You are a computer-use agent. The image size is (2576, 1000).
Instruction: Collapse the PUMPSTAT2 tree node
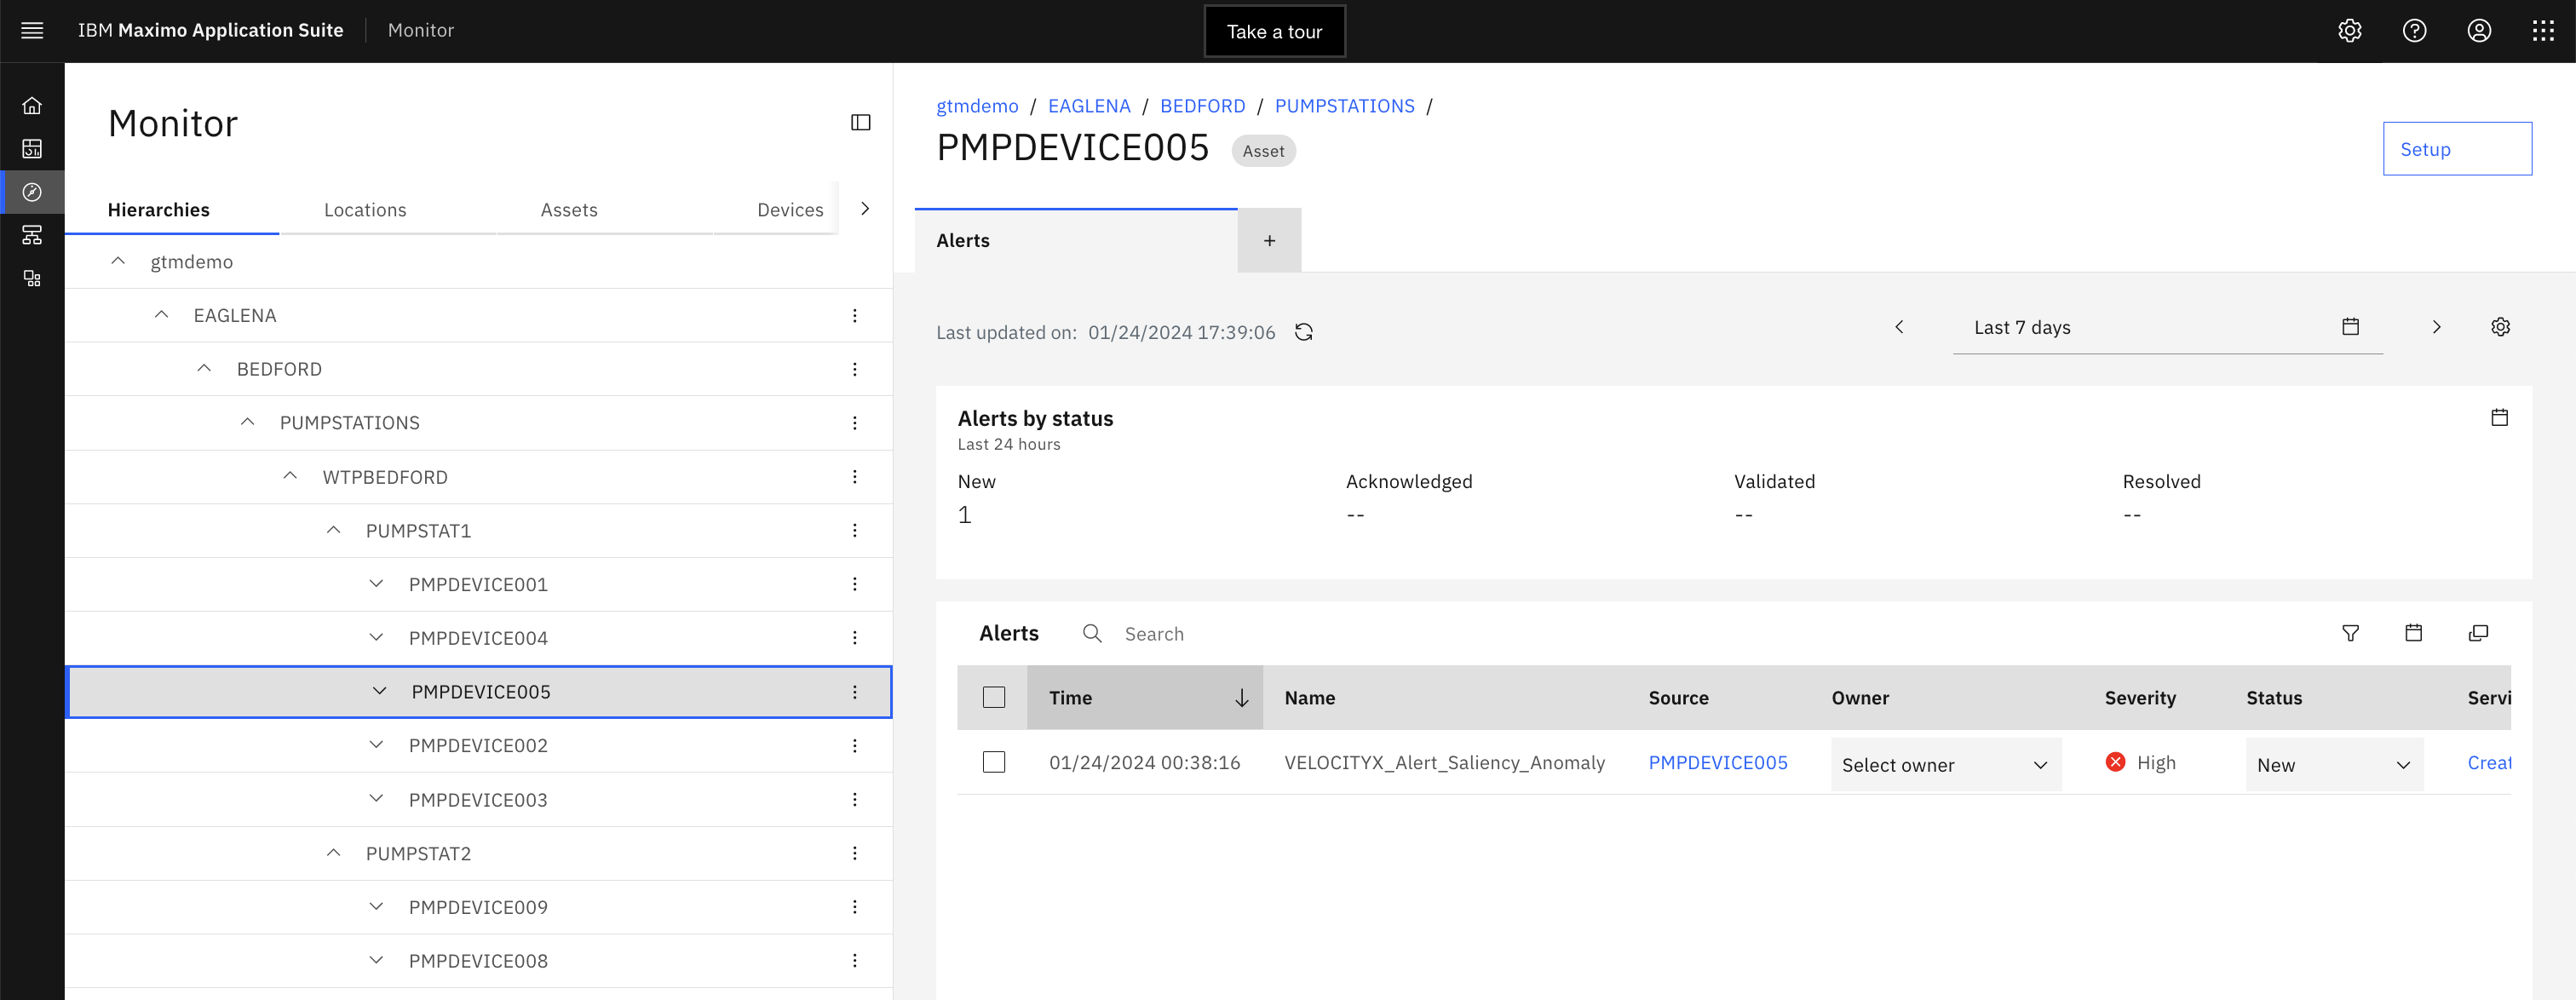coord(333,854)
